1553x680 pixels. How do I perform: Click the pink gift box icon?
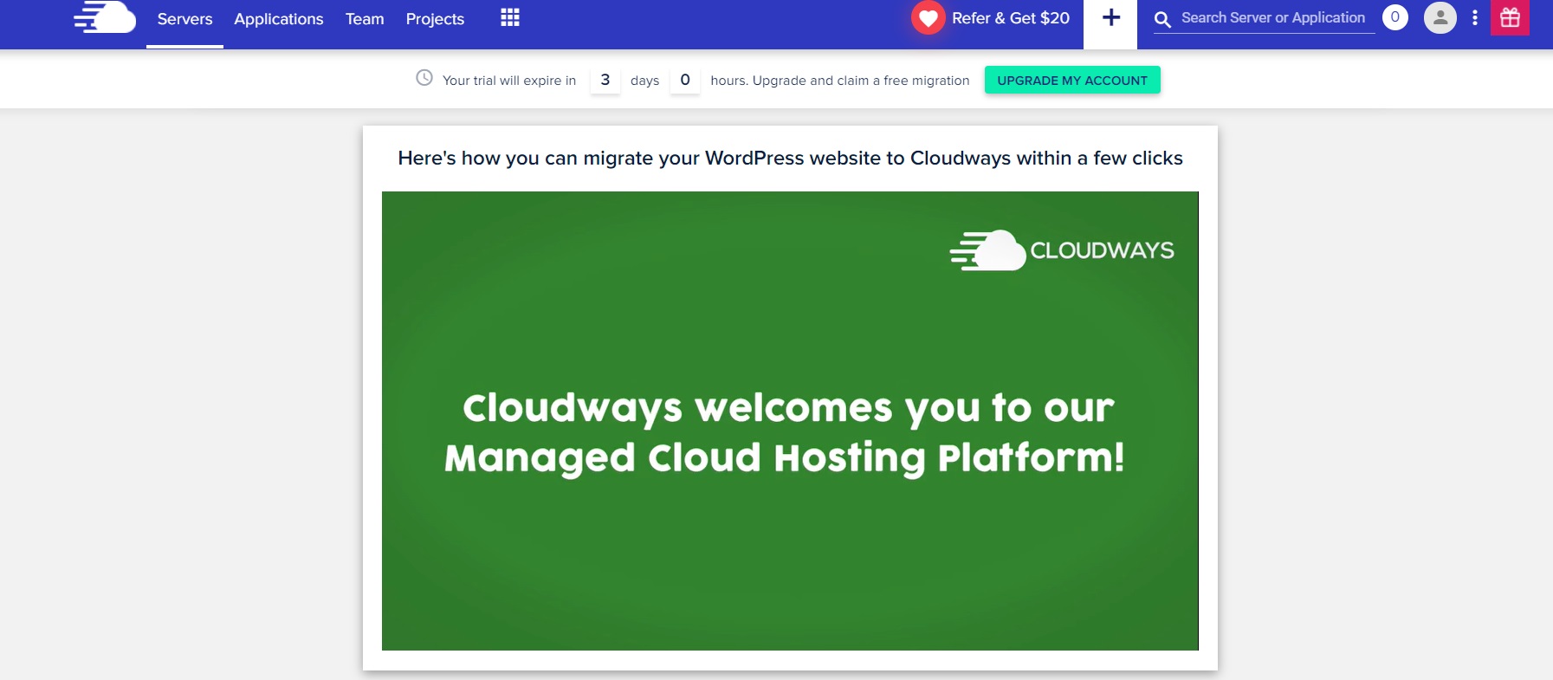[x=1510, y=17]
